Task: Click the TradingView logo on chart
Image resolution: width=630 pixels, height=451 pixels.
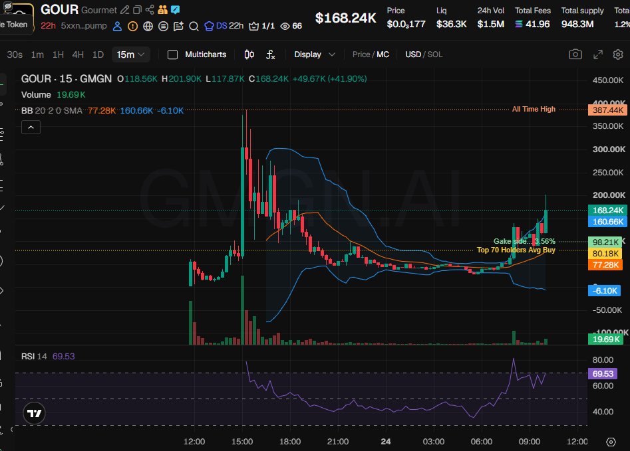Action: click(34, 413)
